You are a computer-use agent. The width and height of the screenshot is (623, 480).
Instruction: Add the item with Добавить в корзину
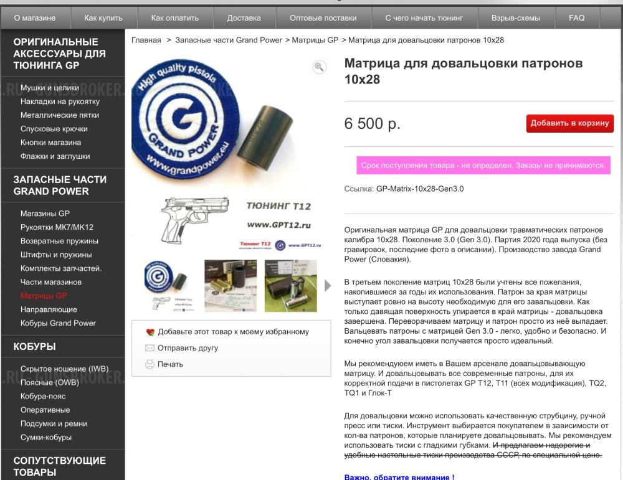[x=570, y=123]
